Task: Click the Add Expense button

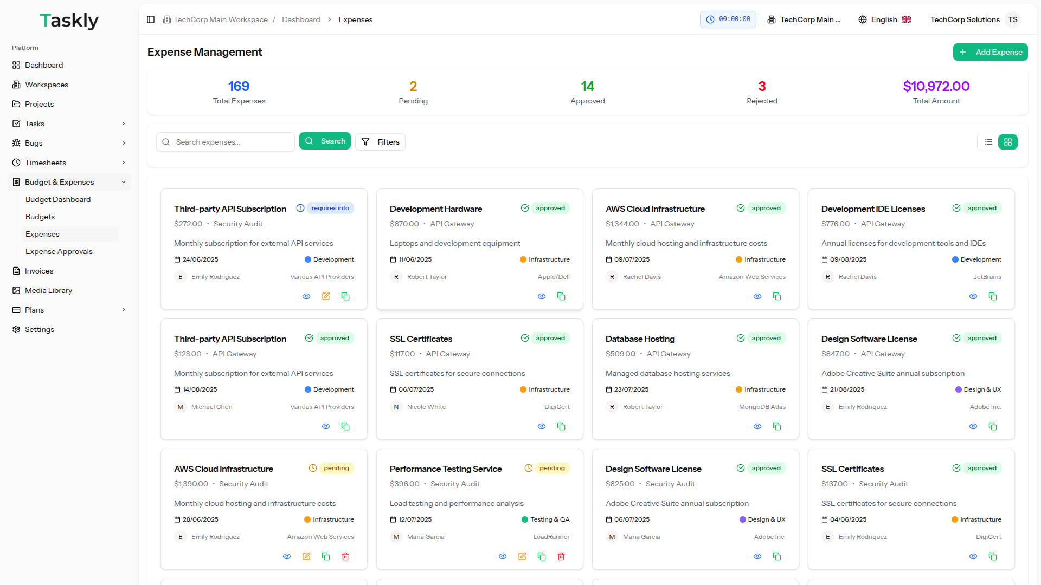Action: click(990, 52)
